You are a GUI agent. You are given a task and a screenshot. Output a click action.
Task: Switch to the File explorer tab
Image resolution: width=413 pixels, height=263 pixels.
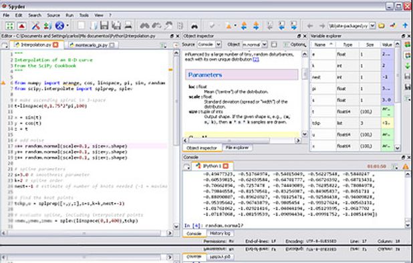click(237, 148)
